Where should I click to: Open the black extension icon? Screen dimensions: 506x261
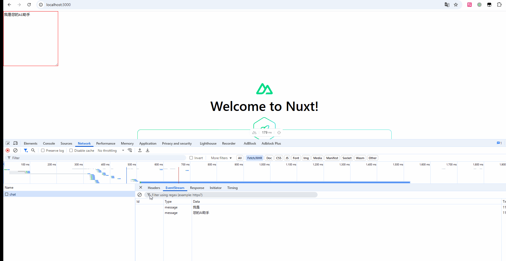[489, 5]
